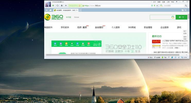Click the padlock icon in the address bar
191x103 pixels.
[83, 6]
